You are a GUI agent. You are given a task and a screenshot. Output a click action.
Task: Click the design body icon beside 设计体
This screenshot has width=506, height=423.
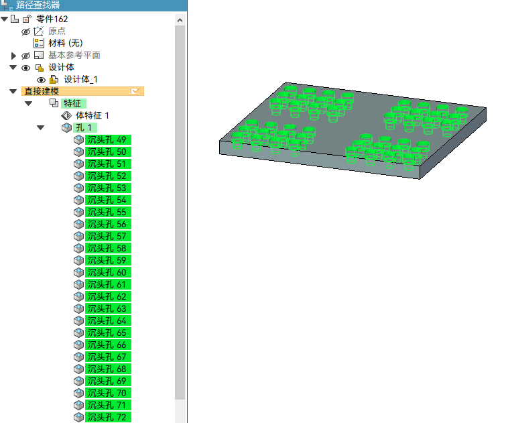click(x=40, y=68)
